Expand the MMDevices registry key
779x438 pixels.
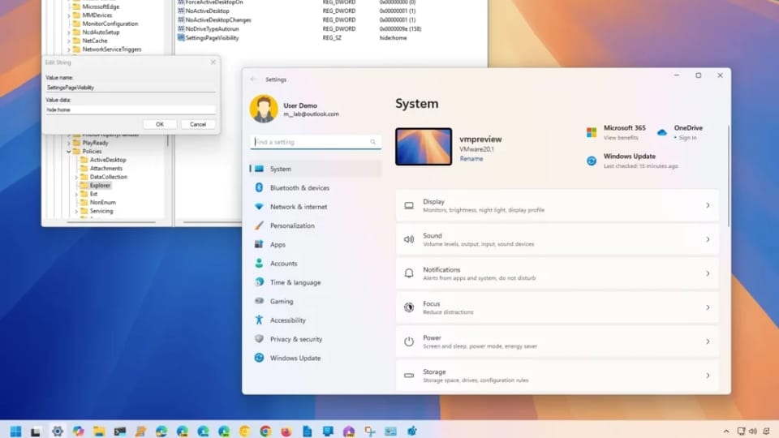tap(68, 15)
